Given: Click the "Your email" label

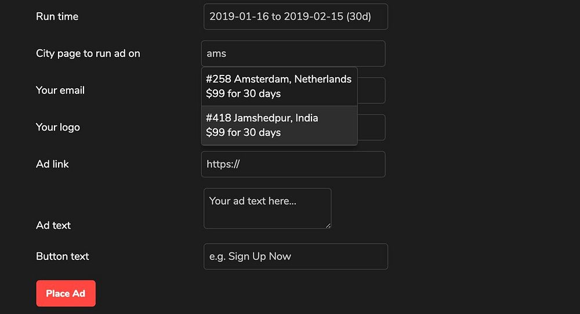Looking at the screenshot, I should (x=60, y=91).
